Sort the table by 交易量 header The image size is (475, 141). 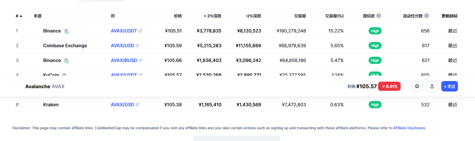point(300,16)
